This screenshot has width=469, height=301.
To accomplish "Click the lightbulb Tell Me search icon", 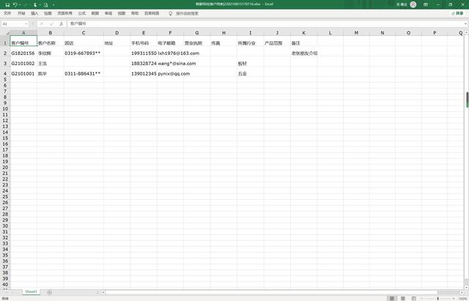I will pyautogui.click(x=171, y=13).
